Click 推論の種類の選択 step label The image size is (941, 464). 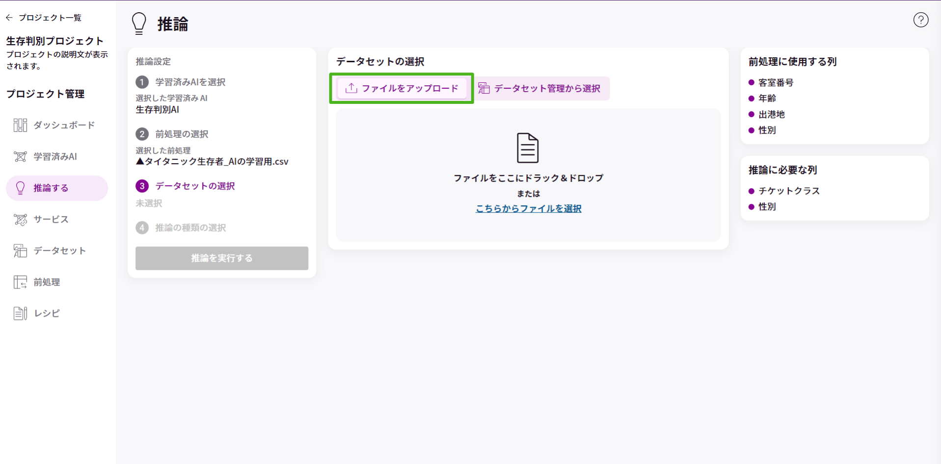190,227
